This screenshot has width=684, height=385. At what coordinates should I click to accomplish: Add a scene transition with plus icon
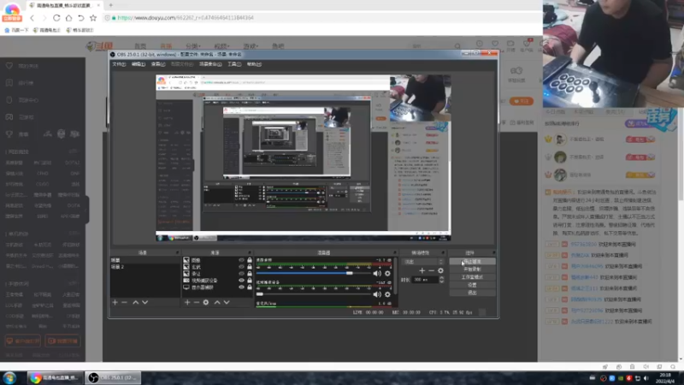422,270
